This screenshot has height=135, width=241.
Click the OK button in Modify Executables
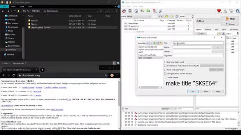coord(192,91)
